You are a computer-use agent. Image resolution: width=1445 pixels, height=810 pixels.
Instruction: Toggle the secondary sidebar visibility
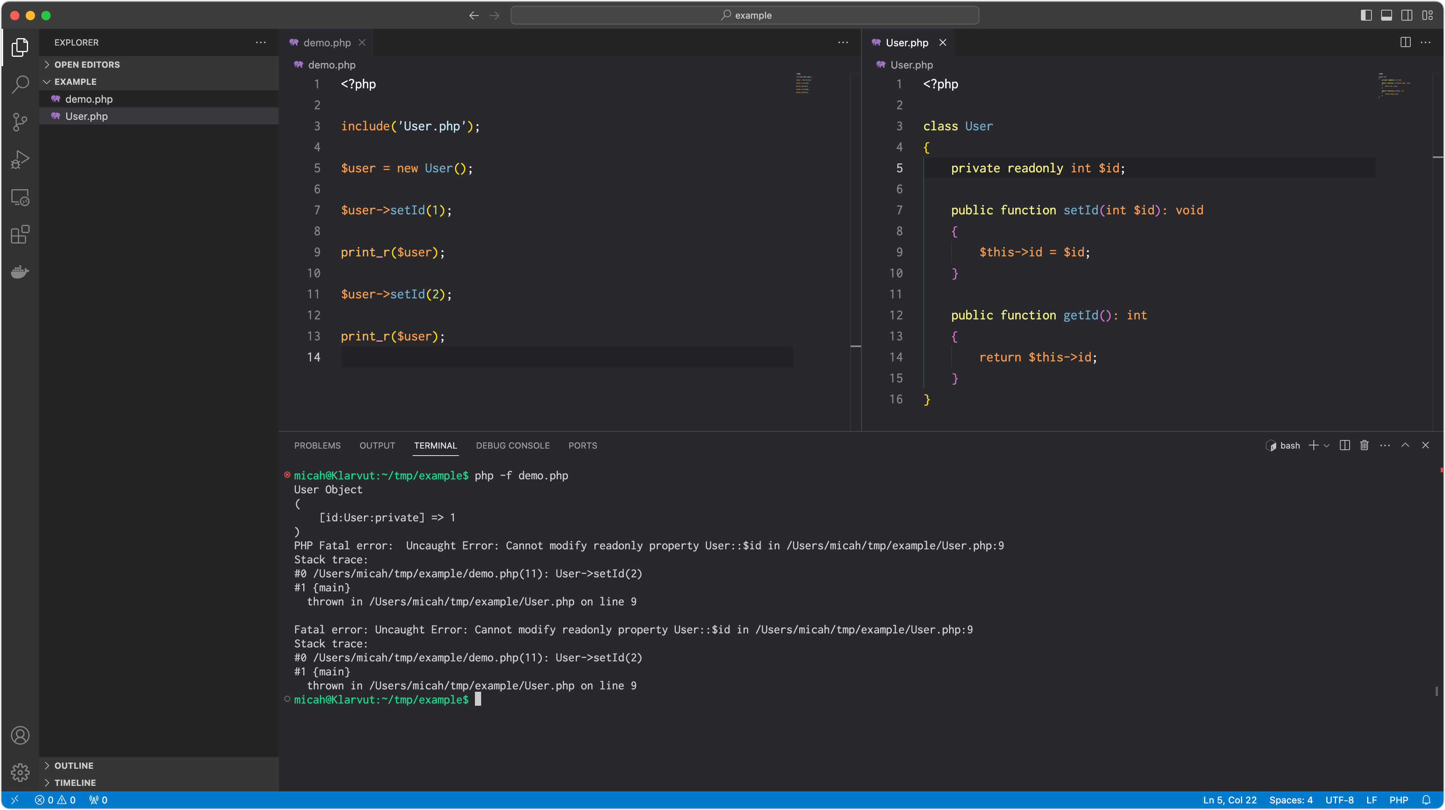pos(1407,15)
